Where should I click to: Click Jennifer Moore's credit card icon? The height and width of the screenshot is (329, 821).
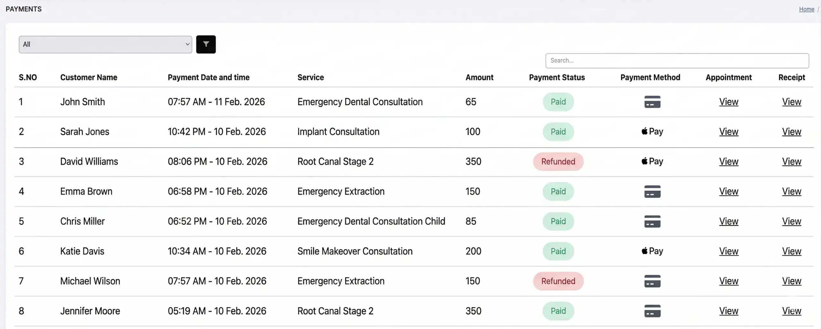tap(652, 311)
